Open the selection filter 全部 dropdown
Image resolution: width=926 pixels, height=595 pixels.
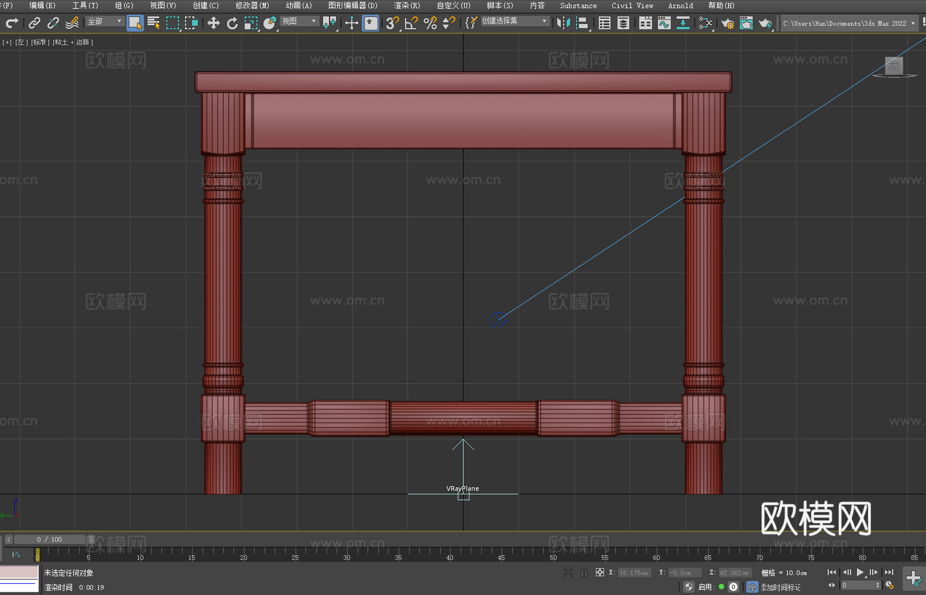click(105, 21)
